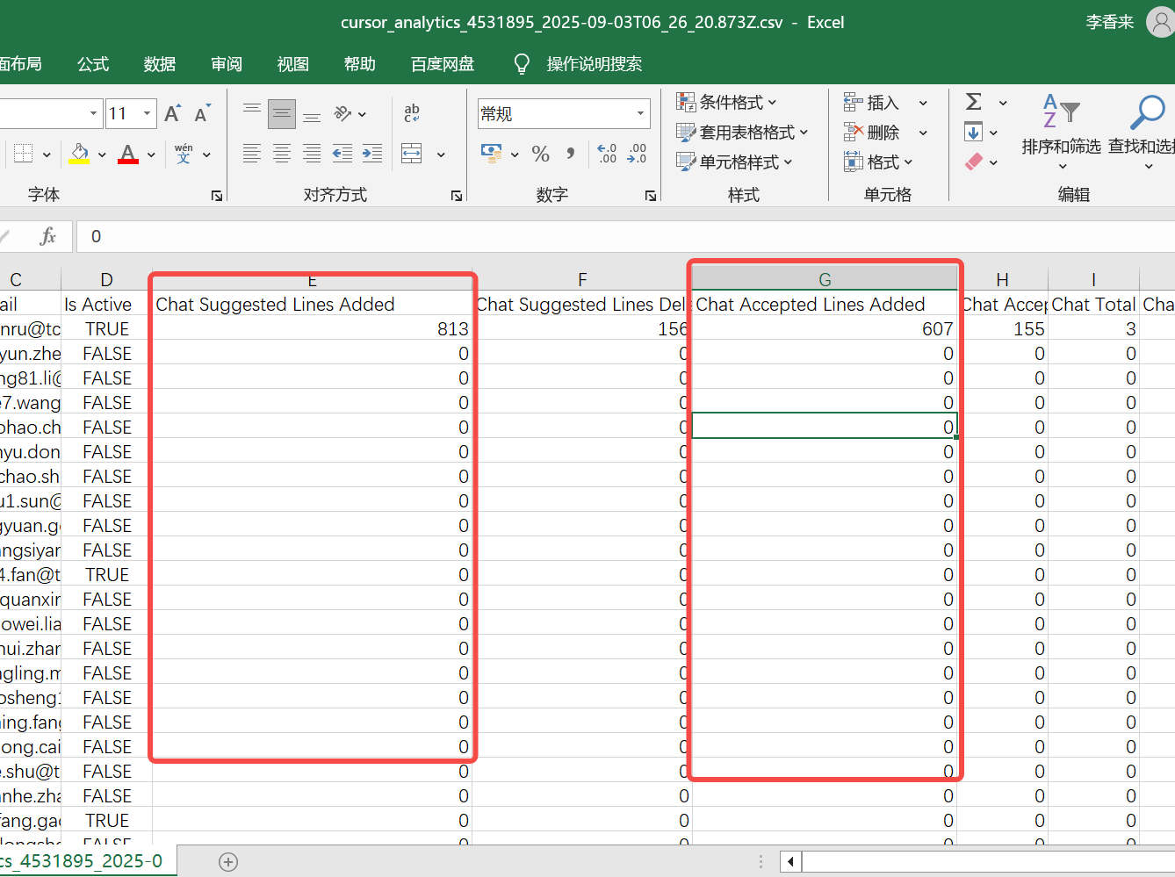Expand the font color dropdown arrow
The image size is (1175, 877).
[x=151, y=155]
